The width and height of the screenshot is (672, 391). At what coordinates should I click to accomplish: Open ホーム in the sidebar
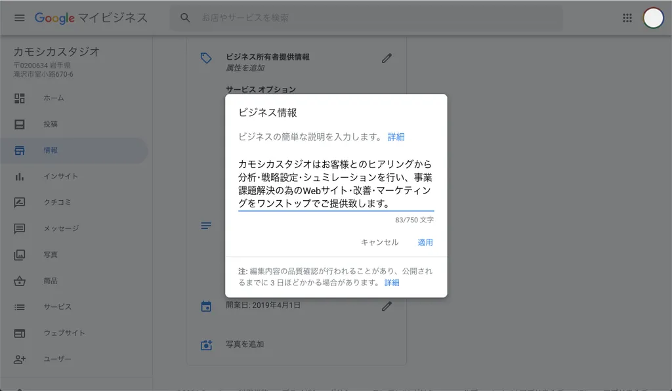73,98
